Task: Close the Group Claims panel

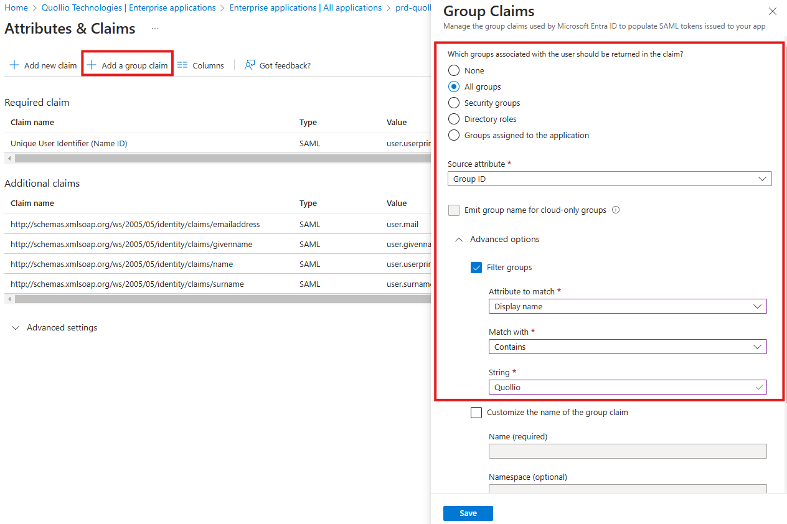Action: 773,11
